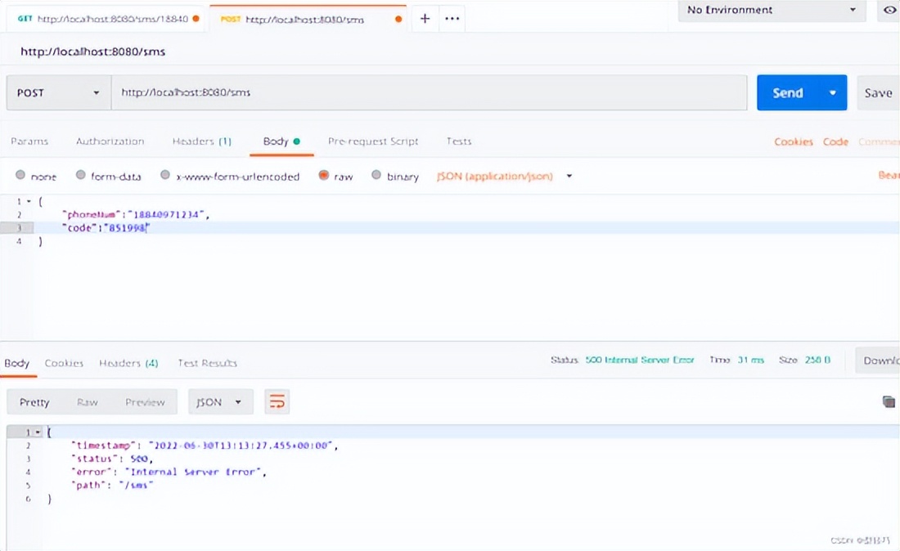Viewport: 900px width, 551px height.
Task: Collapse response JSON at line 1 arrow
Action: tap(38, 432)
